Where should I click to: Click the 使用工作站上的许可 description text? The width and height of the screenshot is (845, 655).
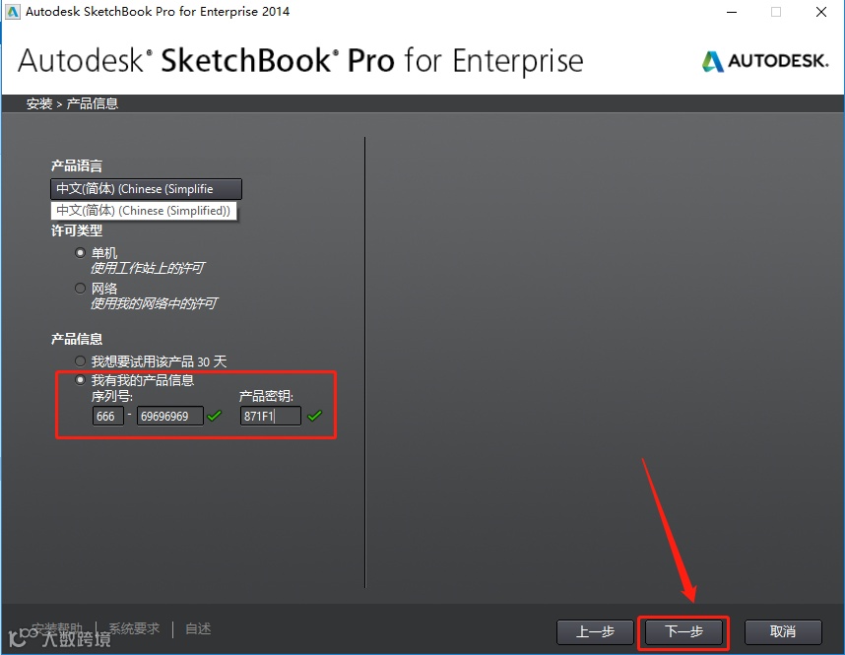click(x=147, y=268)
